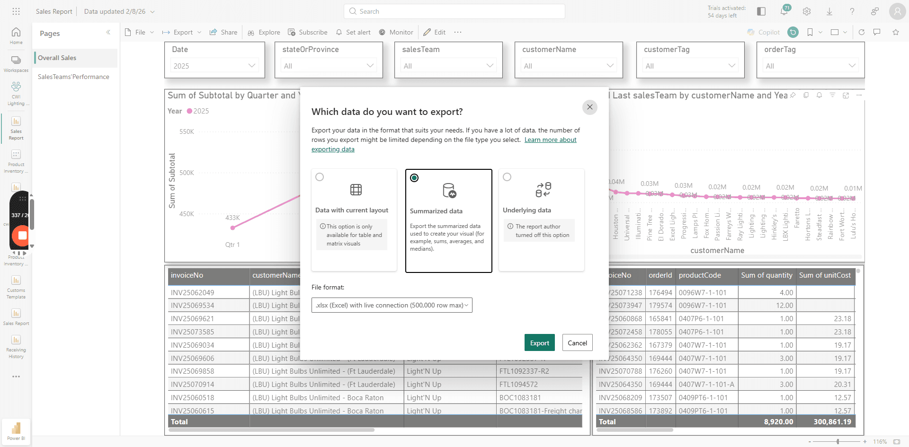Collapse the Pages pane
The width and height of the screenshot is (909, 447).
[108, 32]
